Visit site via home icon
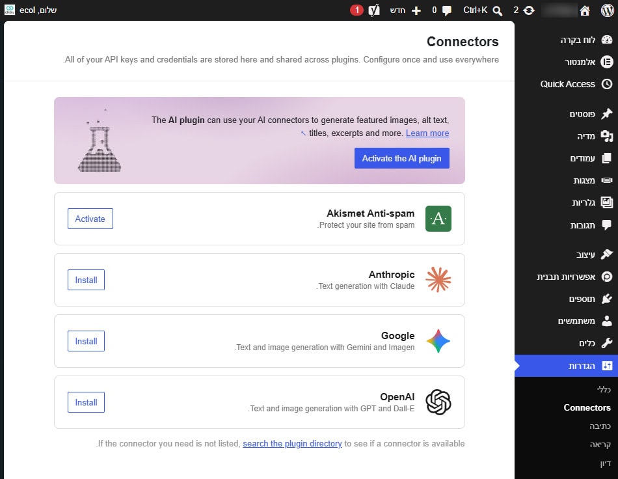 click(x=585, y=10)
